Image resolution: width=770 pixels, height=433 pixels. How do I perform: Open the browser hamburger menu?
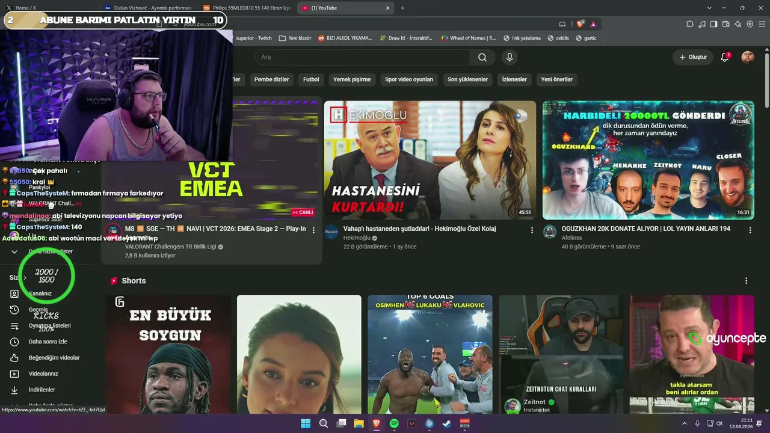point(762,24)
